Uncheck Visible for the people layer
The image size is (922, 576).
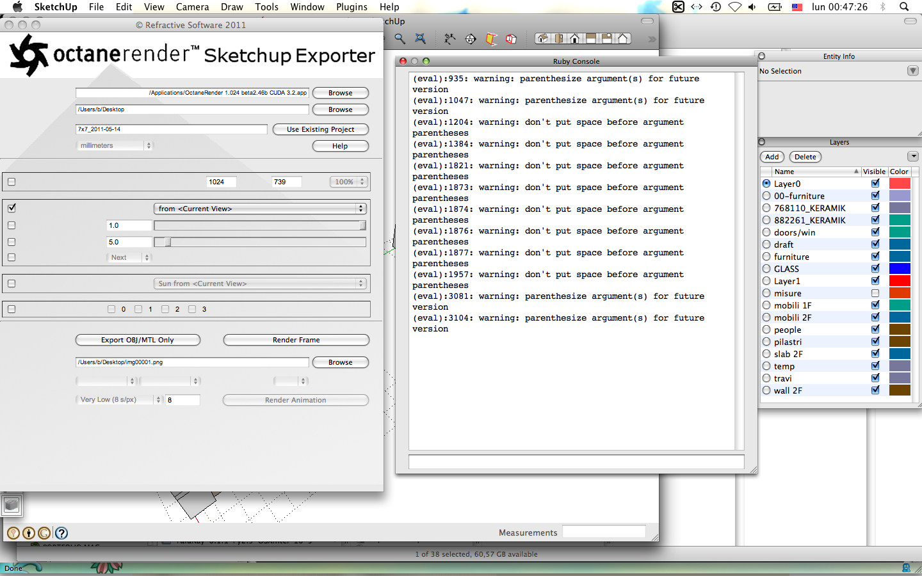point(875,330)
